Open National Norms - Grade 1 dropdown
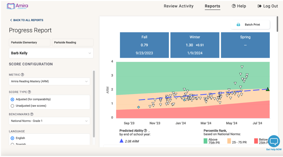Image resolution: width=283 pixels, height=157 pixels. (x=49, y=121)
